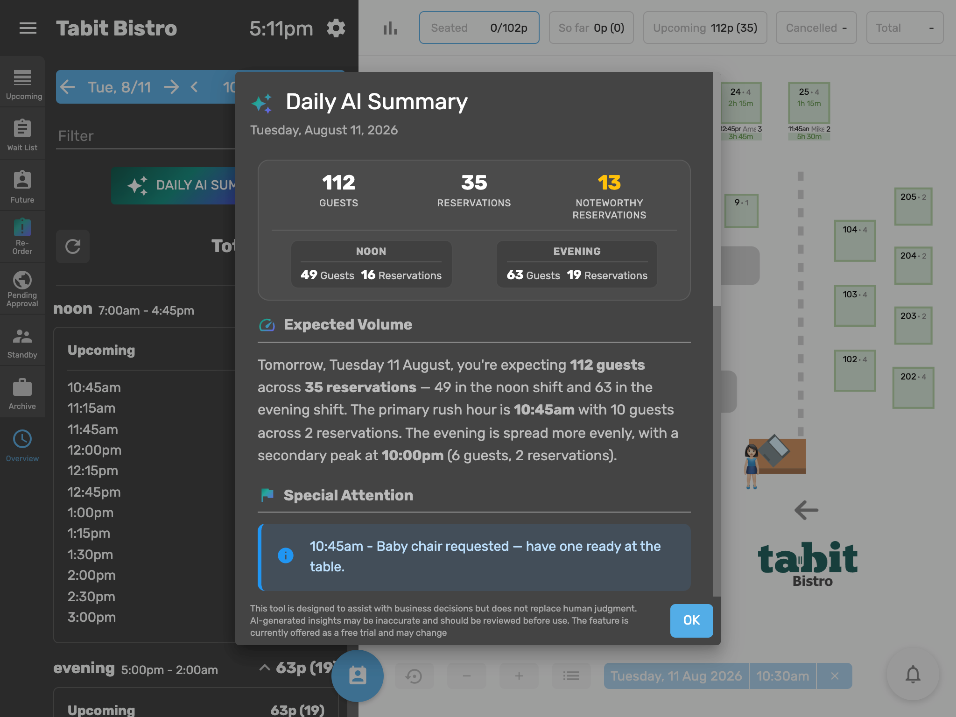Open the bar chart statistics icon
The width and height of the screenshot is (956, 717).
(390, 28)
